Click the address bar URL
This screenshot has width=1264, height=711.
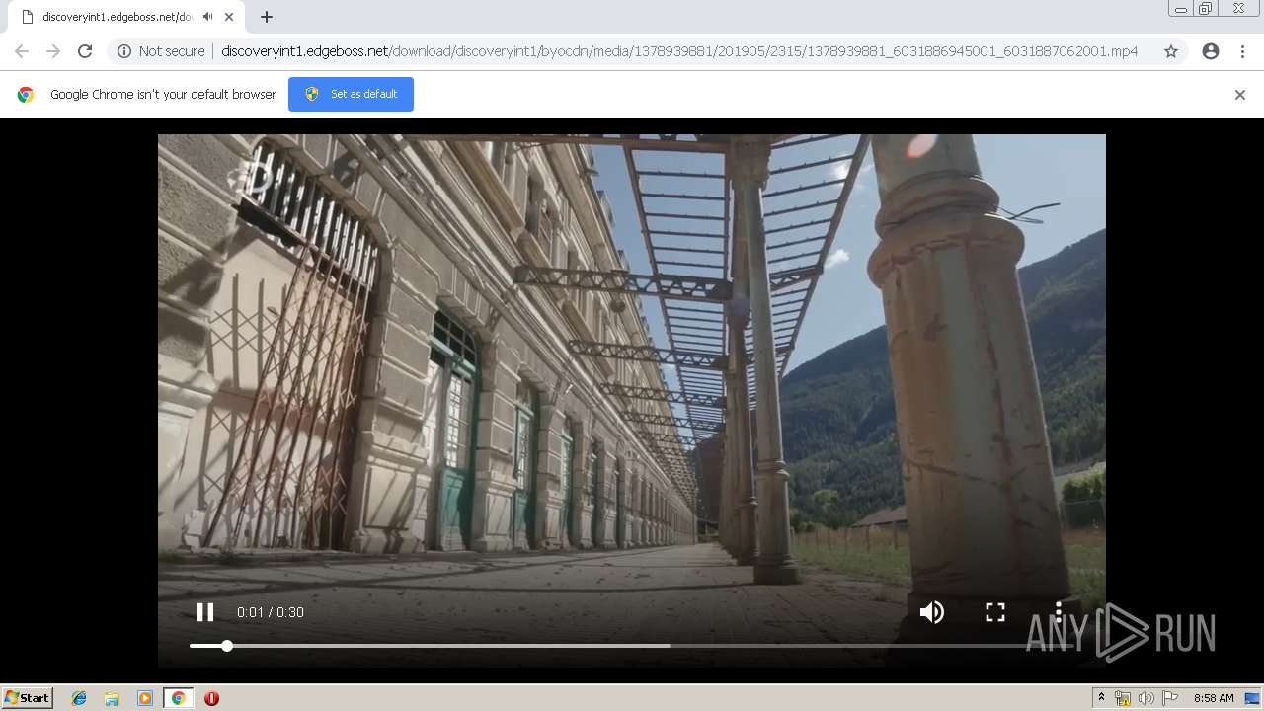(679, 51)
